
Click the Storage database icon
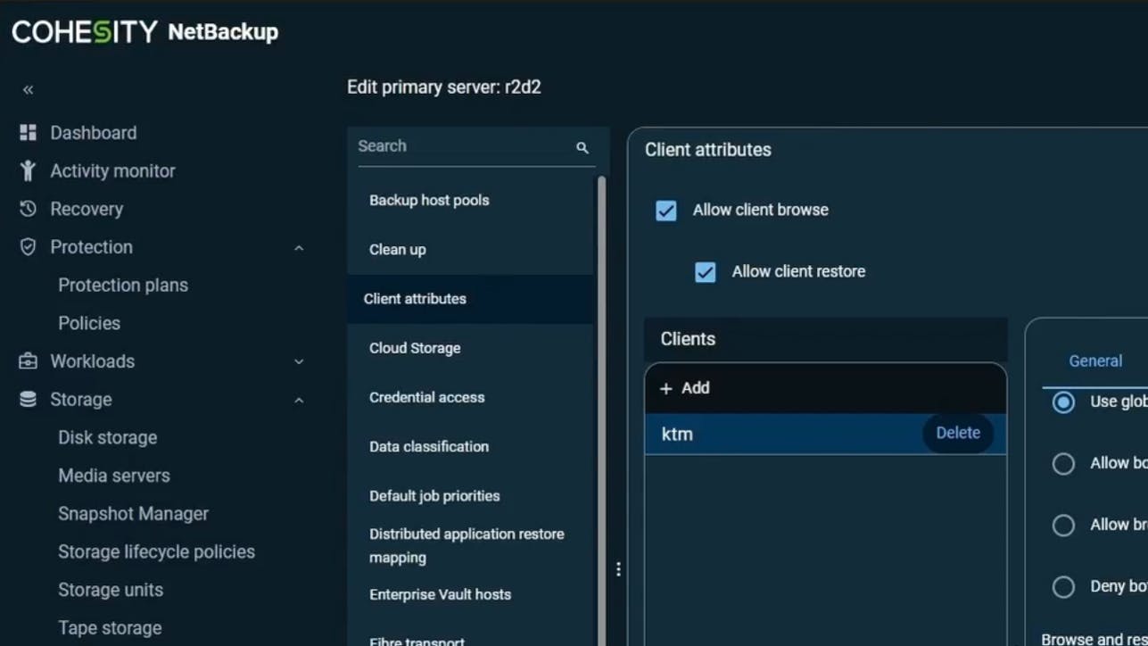(x=28, y=400)
